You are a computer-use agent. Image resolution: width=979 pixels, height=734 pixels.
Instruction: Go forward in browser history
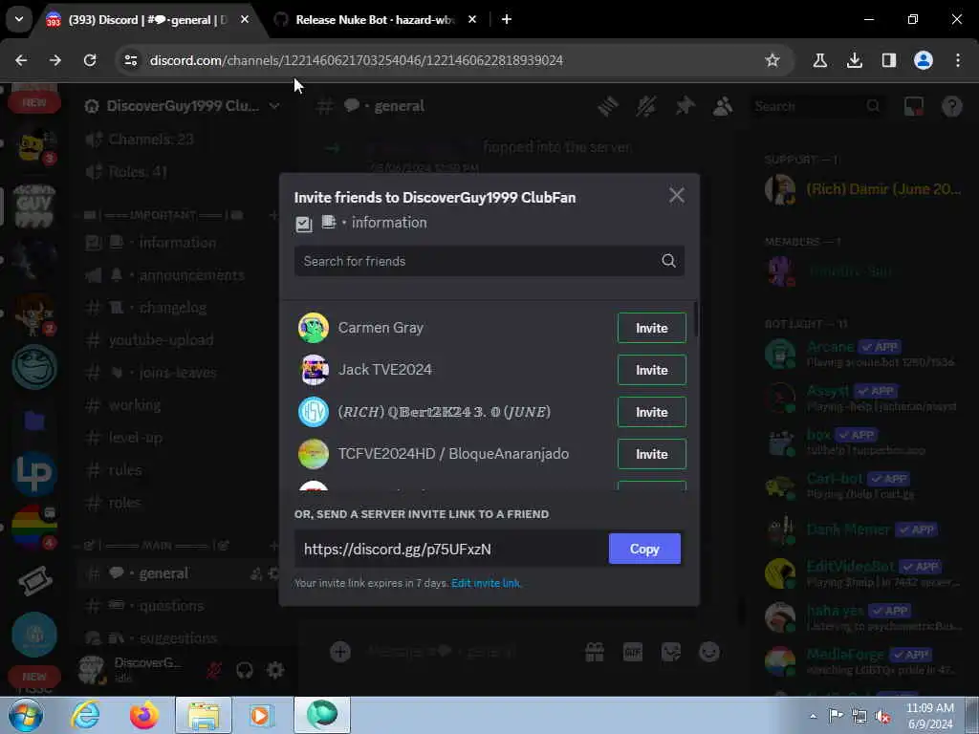coord(55,60)
